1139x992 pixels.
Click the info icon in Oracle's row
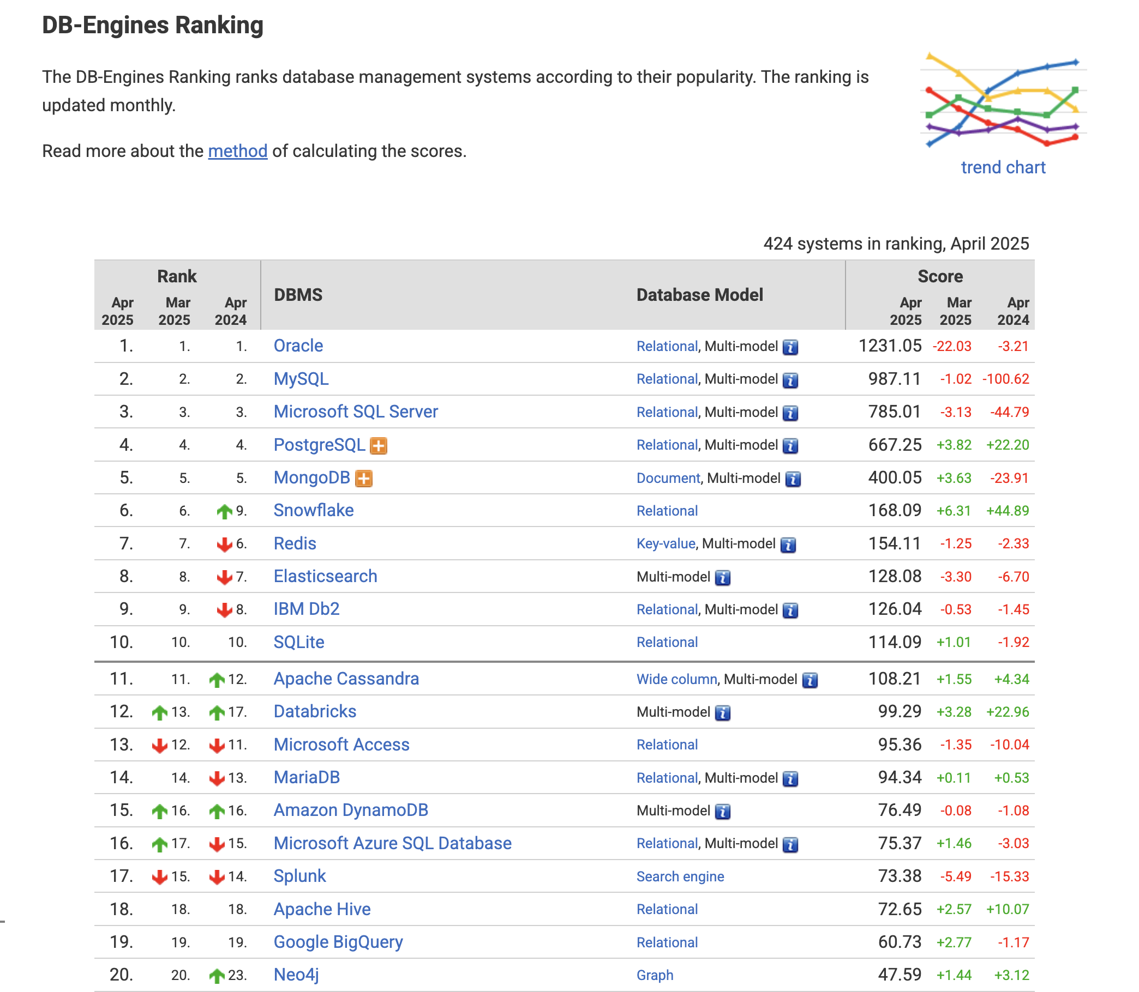click(790, 347)
